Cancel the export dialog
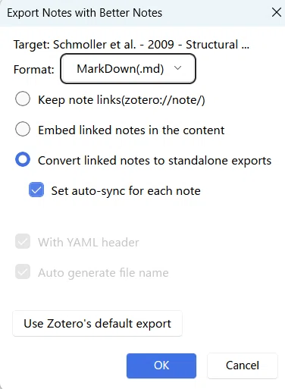 (x=243, y=365)
